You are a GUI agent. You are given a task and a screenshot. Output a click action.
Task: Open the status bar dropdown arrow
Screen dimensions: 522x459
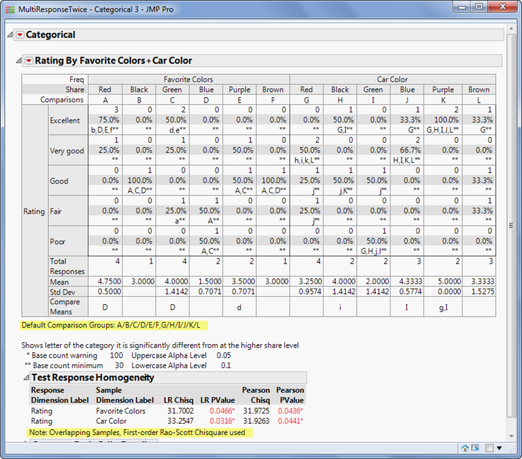(x=499, y=448)
